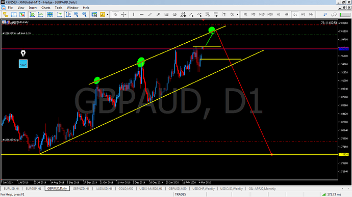This screenshot has width=352, height=197.
Task: Switch to the GOLD,M30 chart tab
Action: coord(125,189)
